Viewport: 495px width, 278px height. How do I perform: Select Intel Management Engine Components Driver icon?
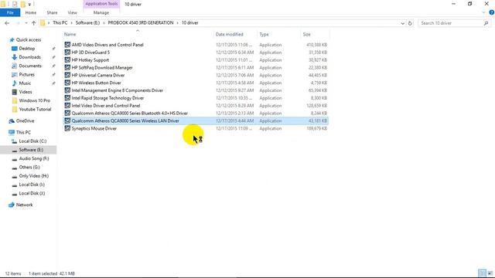tap(67, 90)
